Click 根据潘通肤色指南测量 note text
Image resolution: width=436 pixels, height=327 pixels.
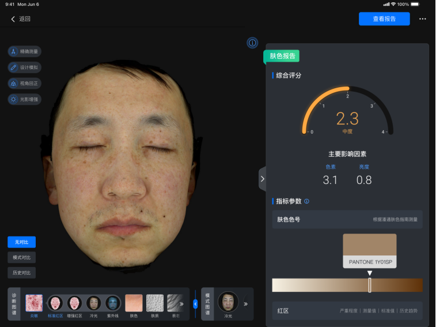[x=395, y=220]
